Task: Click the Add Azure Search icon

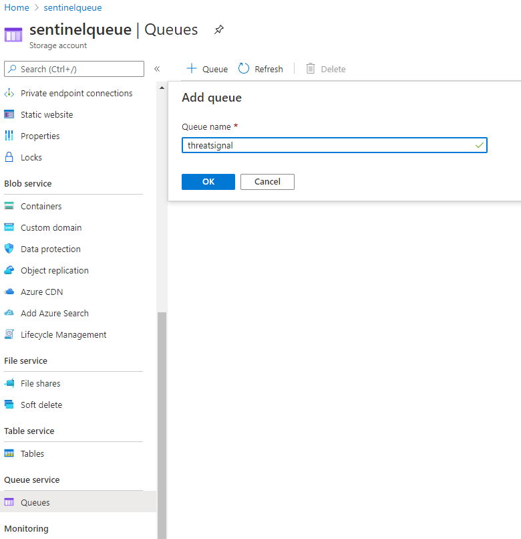Action: [9, 313]
